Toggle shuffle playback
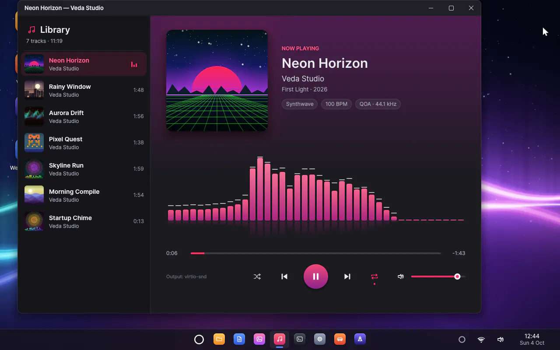 (x=257, y=276)
